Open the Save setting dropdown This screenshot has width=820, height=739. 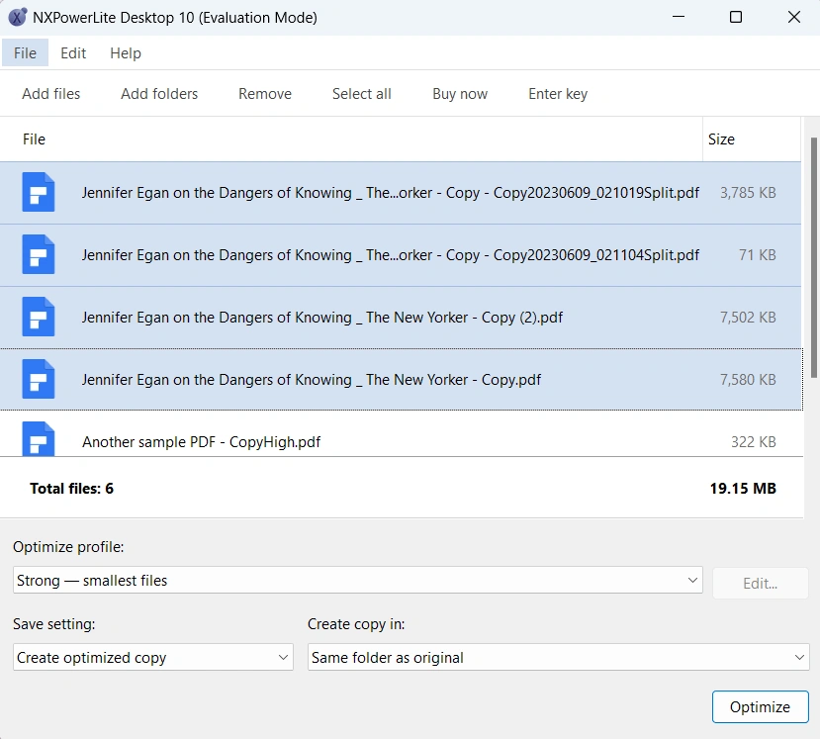pyautogui.click(x=153, y=657)
